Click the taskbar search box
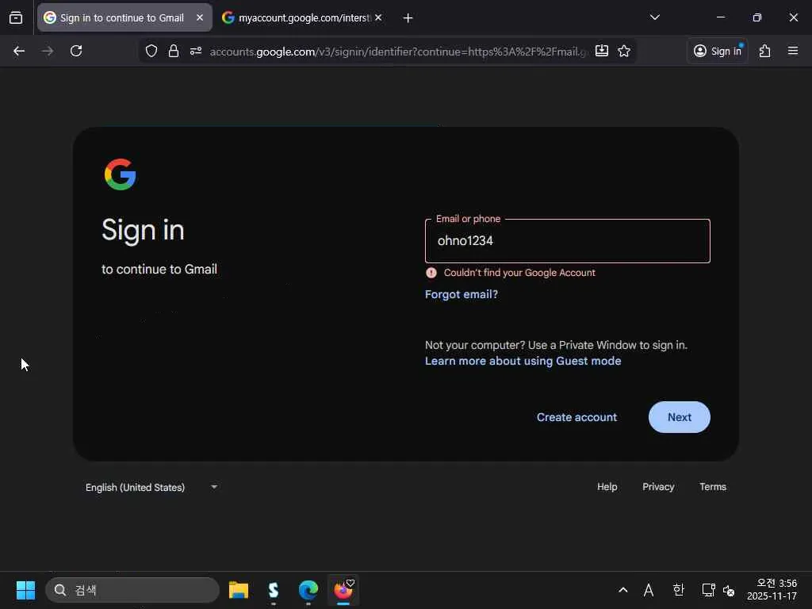Image resolution: width=812 pixels, height=609 pixels. point(132,590)
